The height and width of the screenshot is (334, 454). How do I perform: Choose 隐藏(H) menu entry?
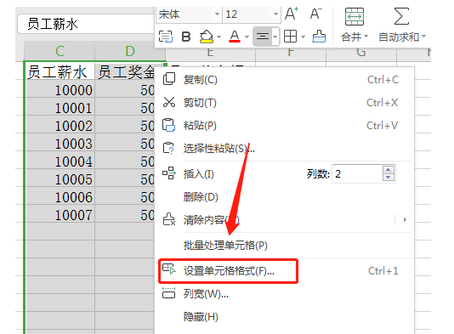[x=201, y=317]
